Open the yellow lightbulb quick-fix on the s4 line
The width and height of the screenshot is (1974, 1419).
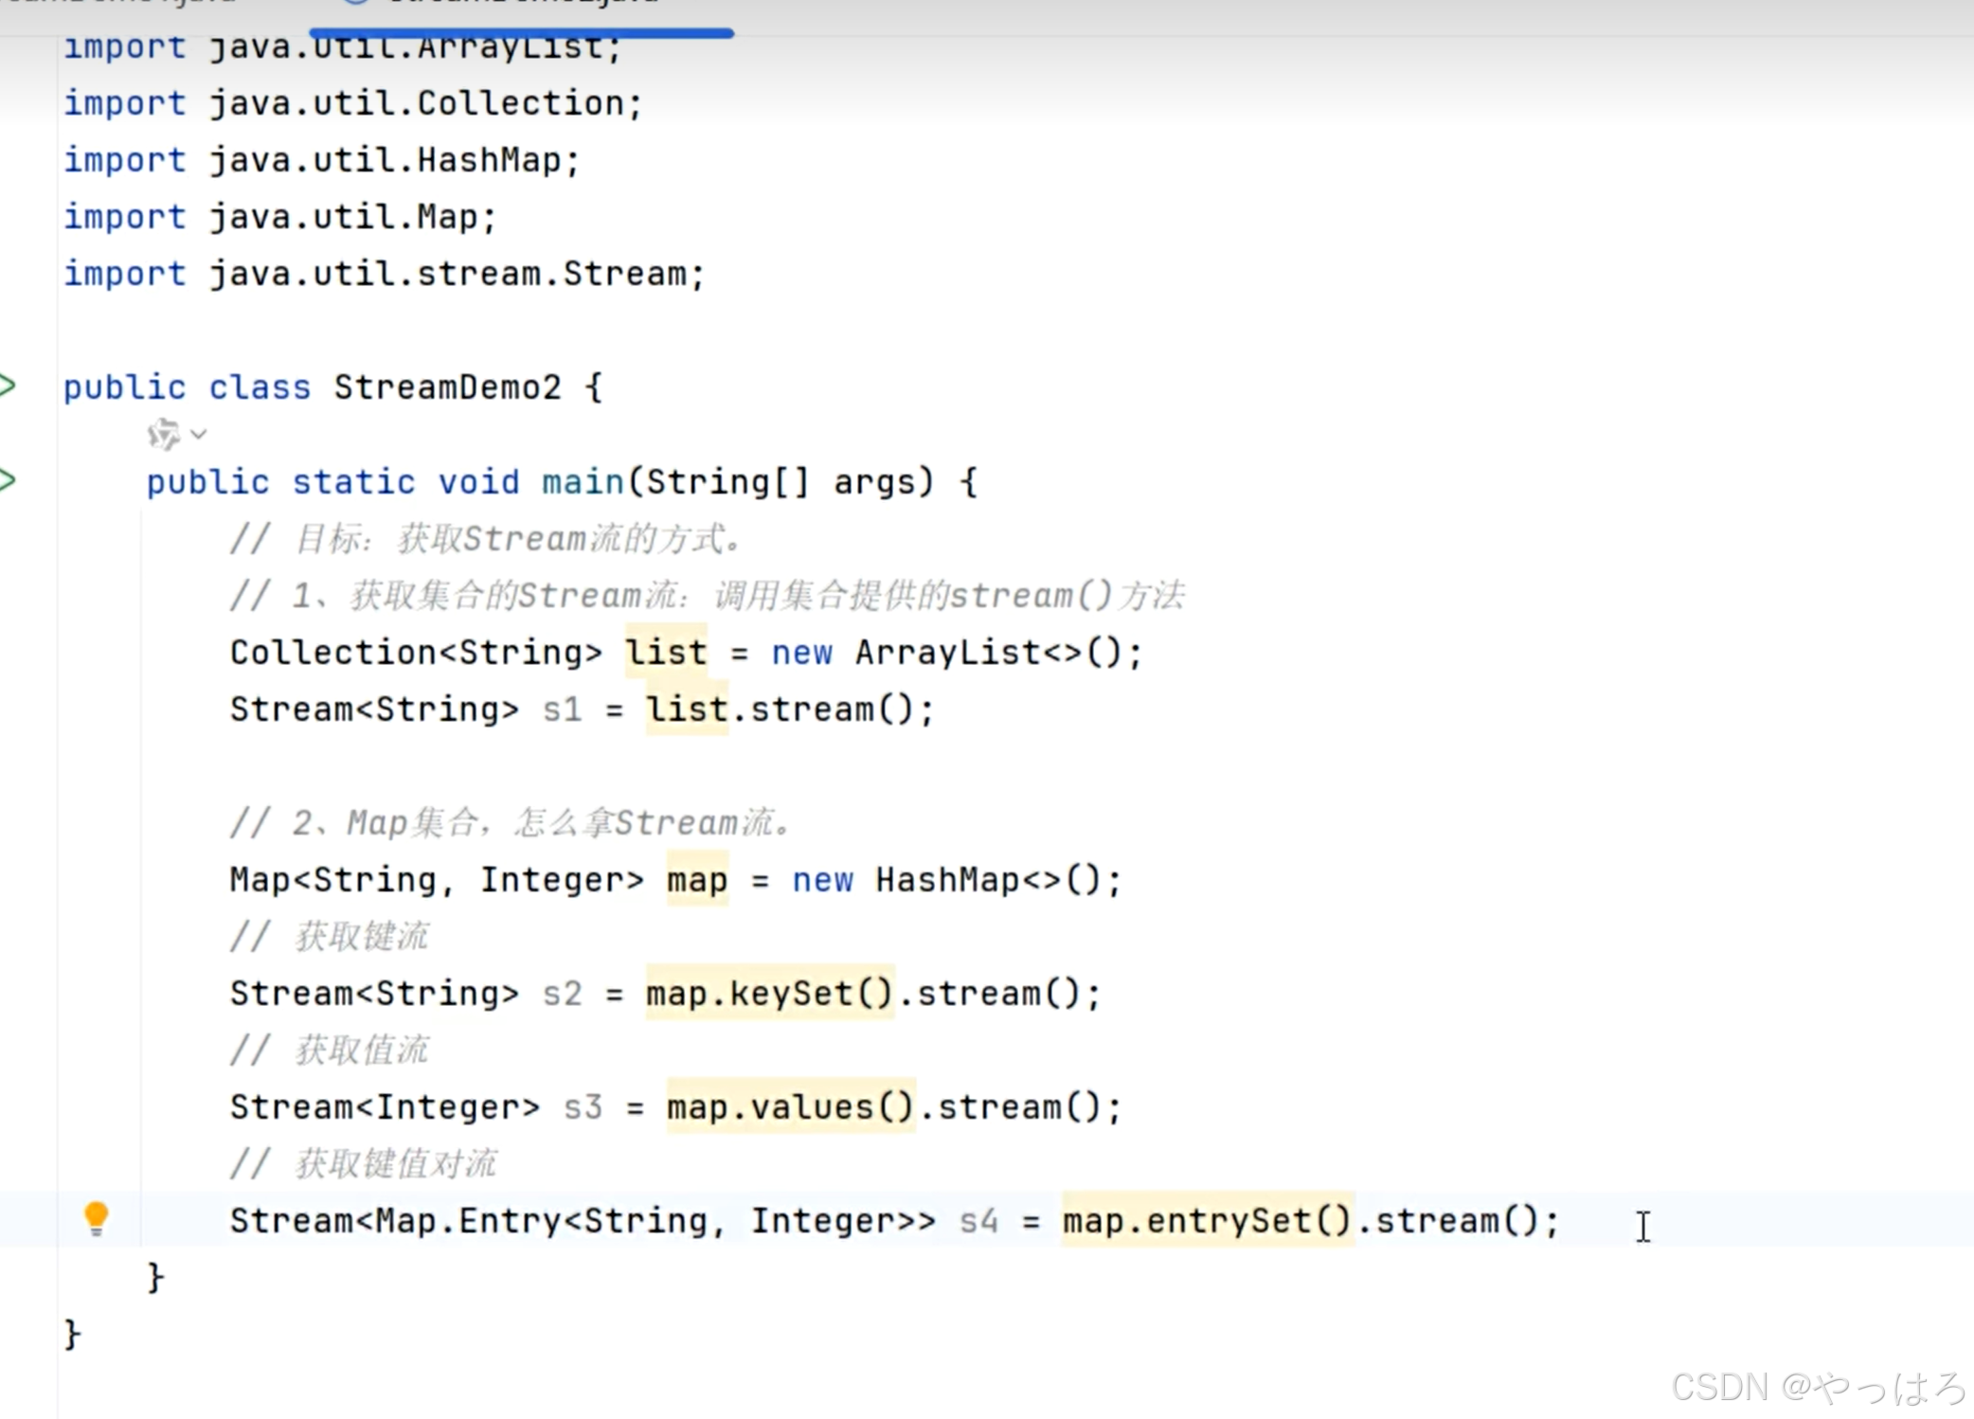pos(96,1217)
